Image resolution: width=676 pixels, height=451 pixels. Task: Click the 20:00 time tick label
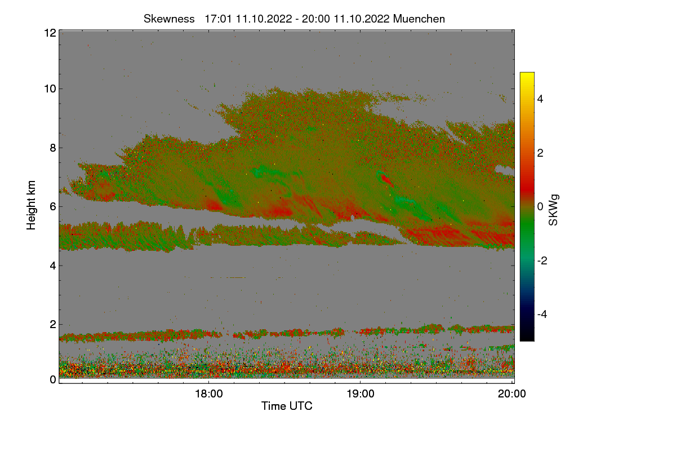pos(512,394)
